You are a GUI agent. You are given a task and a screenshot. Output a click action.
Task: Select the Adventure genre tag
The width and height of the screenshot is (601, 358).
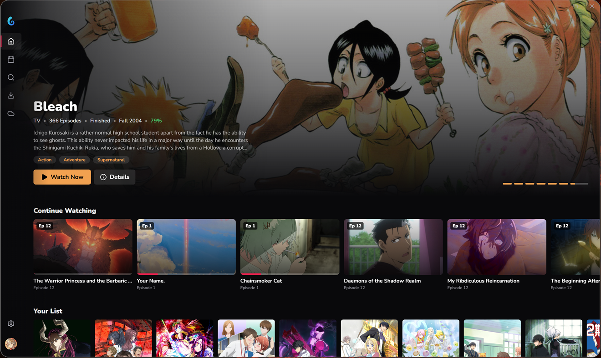(x=75, y=160)
